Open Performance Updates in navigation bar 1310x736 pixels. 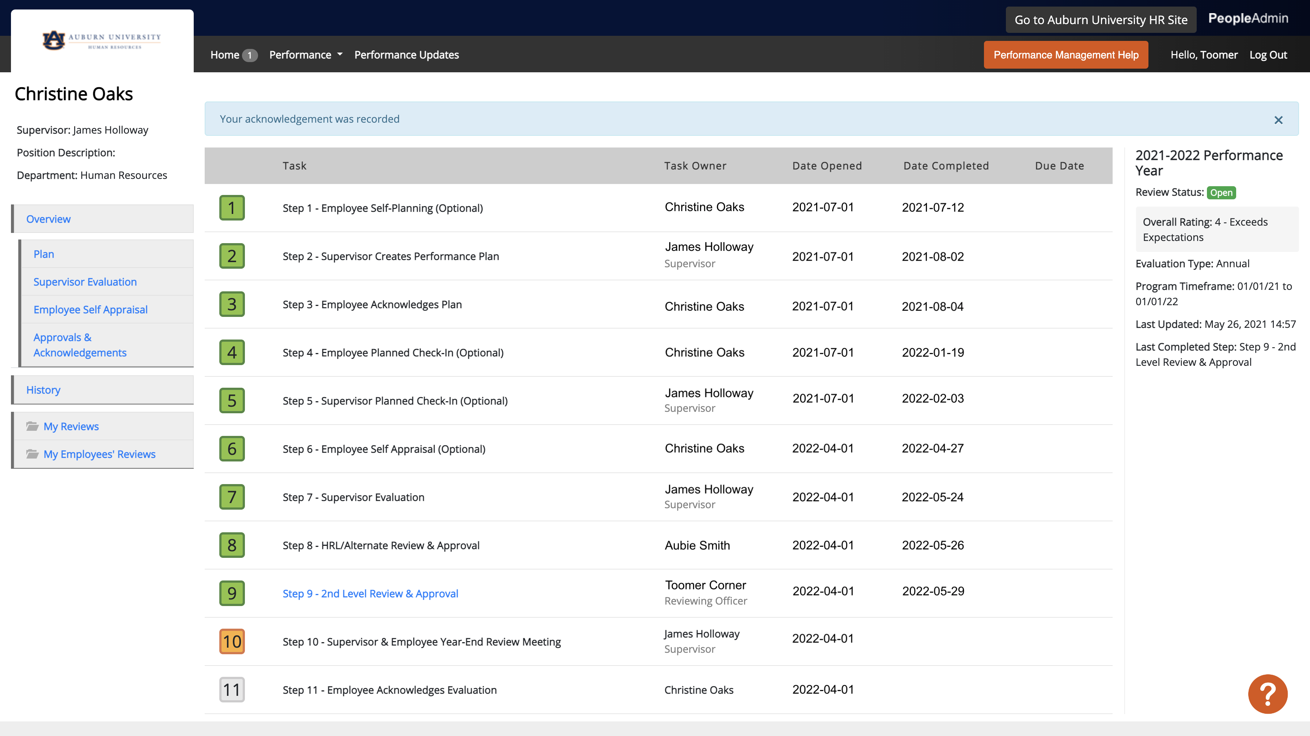pyautogui.click(x=406, y=55)
